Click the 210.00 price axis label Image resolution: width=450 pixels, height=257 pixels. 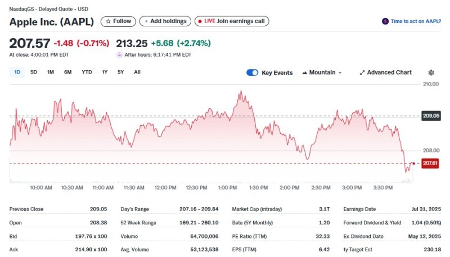point(431,84)
